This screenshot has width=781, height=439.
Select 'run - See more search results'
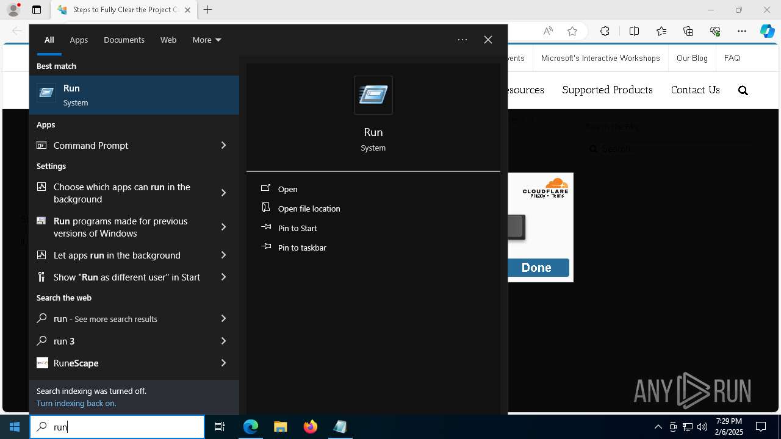click(106, 318)
